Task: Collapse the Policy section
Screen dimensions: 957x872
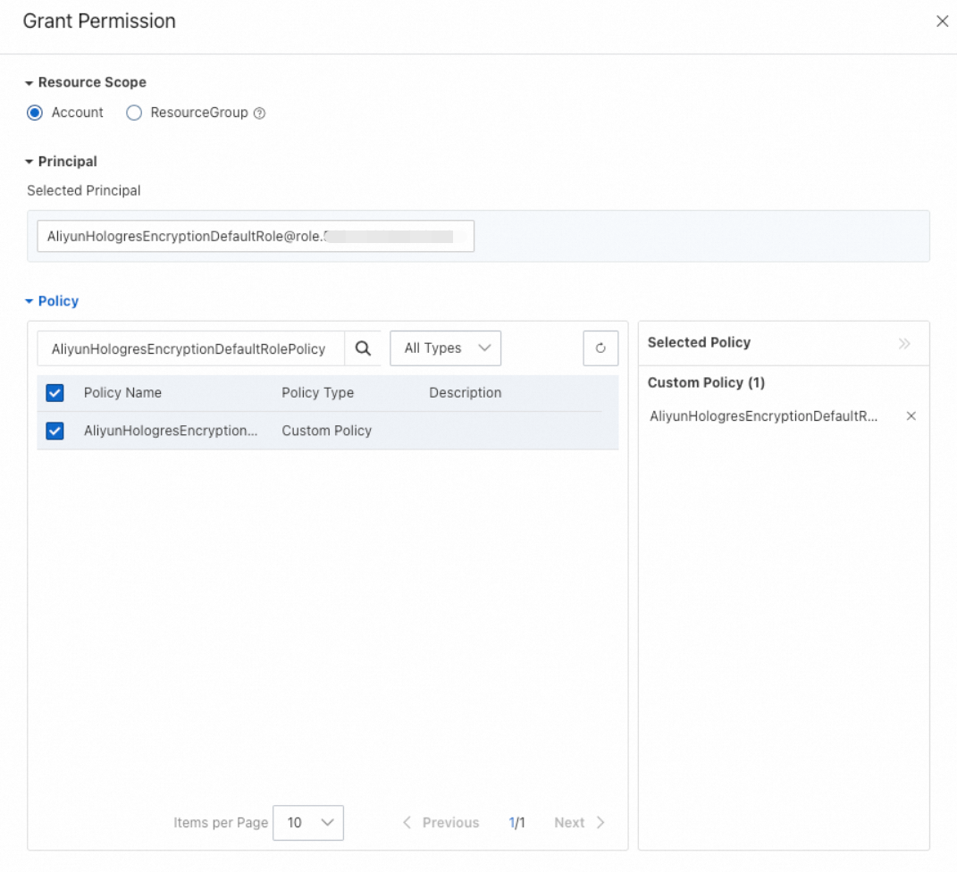Action: pos(29,301)
